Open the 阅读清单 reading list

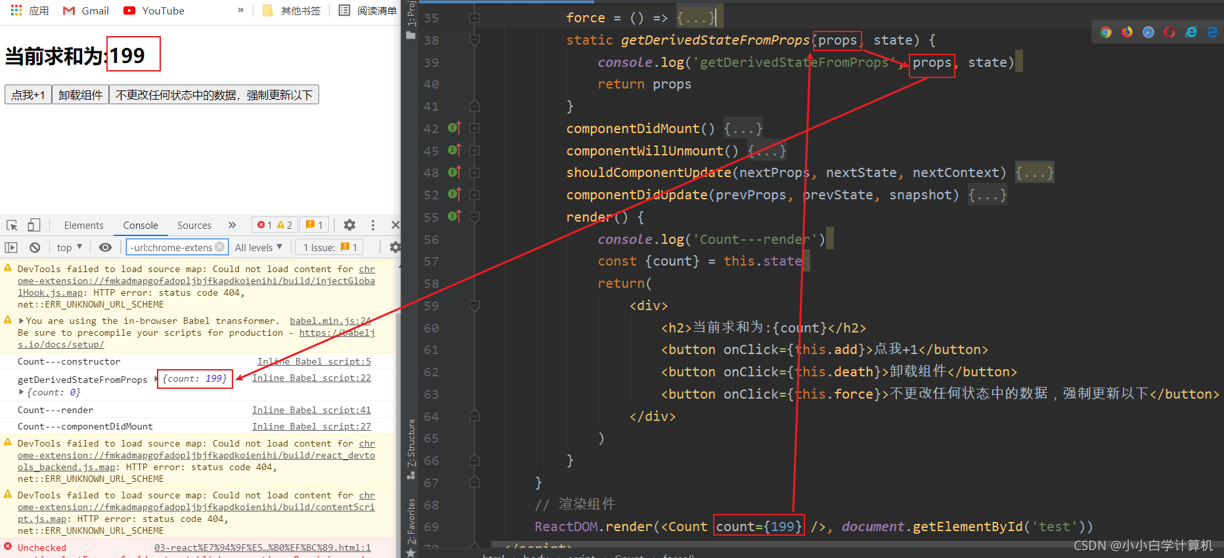pos(368,10)
